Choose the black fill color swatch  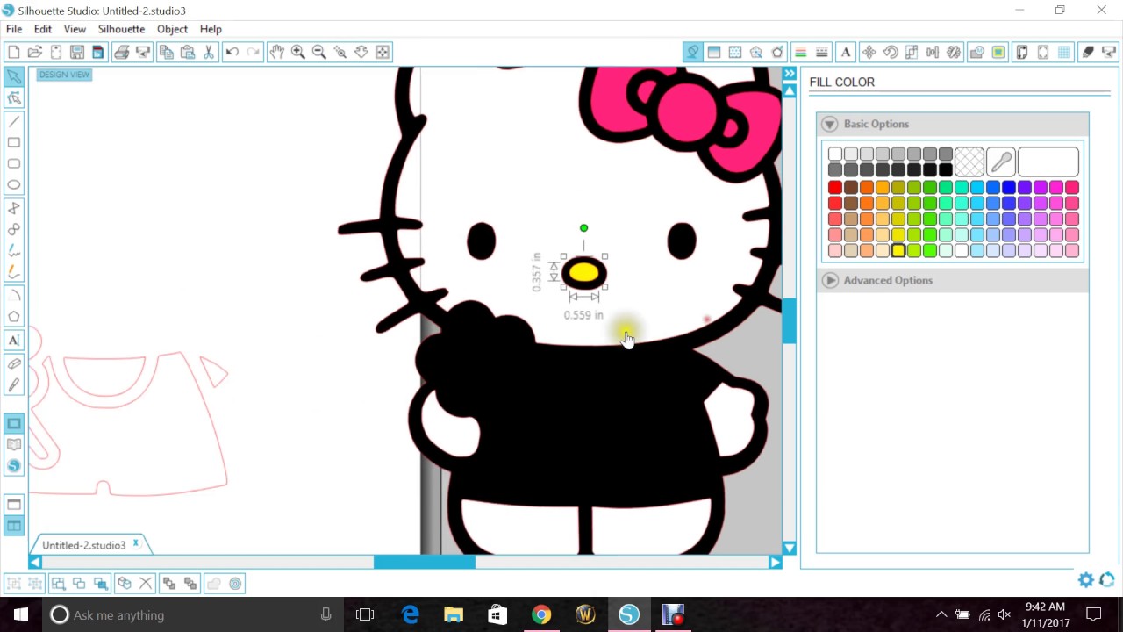click(x=946, y=169)
